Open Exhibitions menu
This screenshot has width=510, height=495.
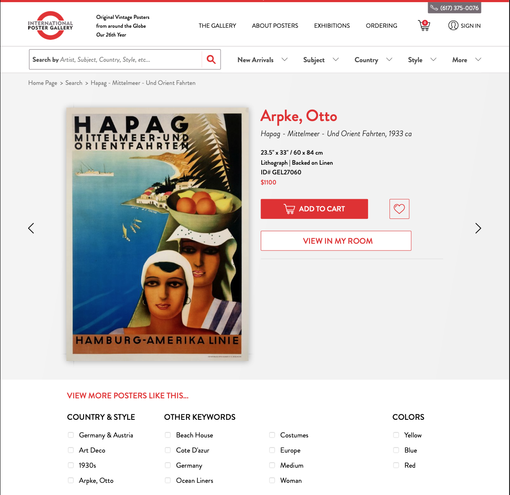332,26
